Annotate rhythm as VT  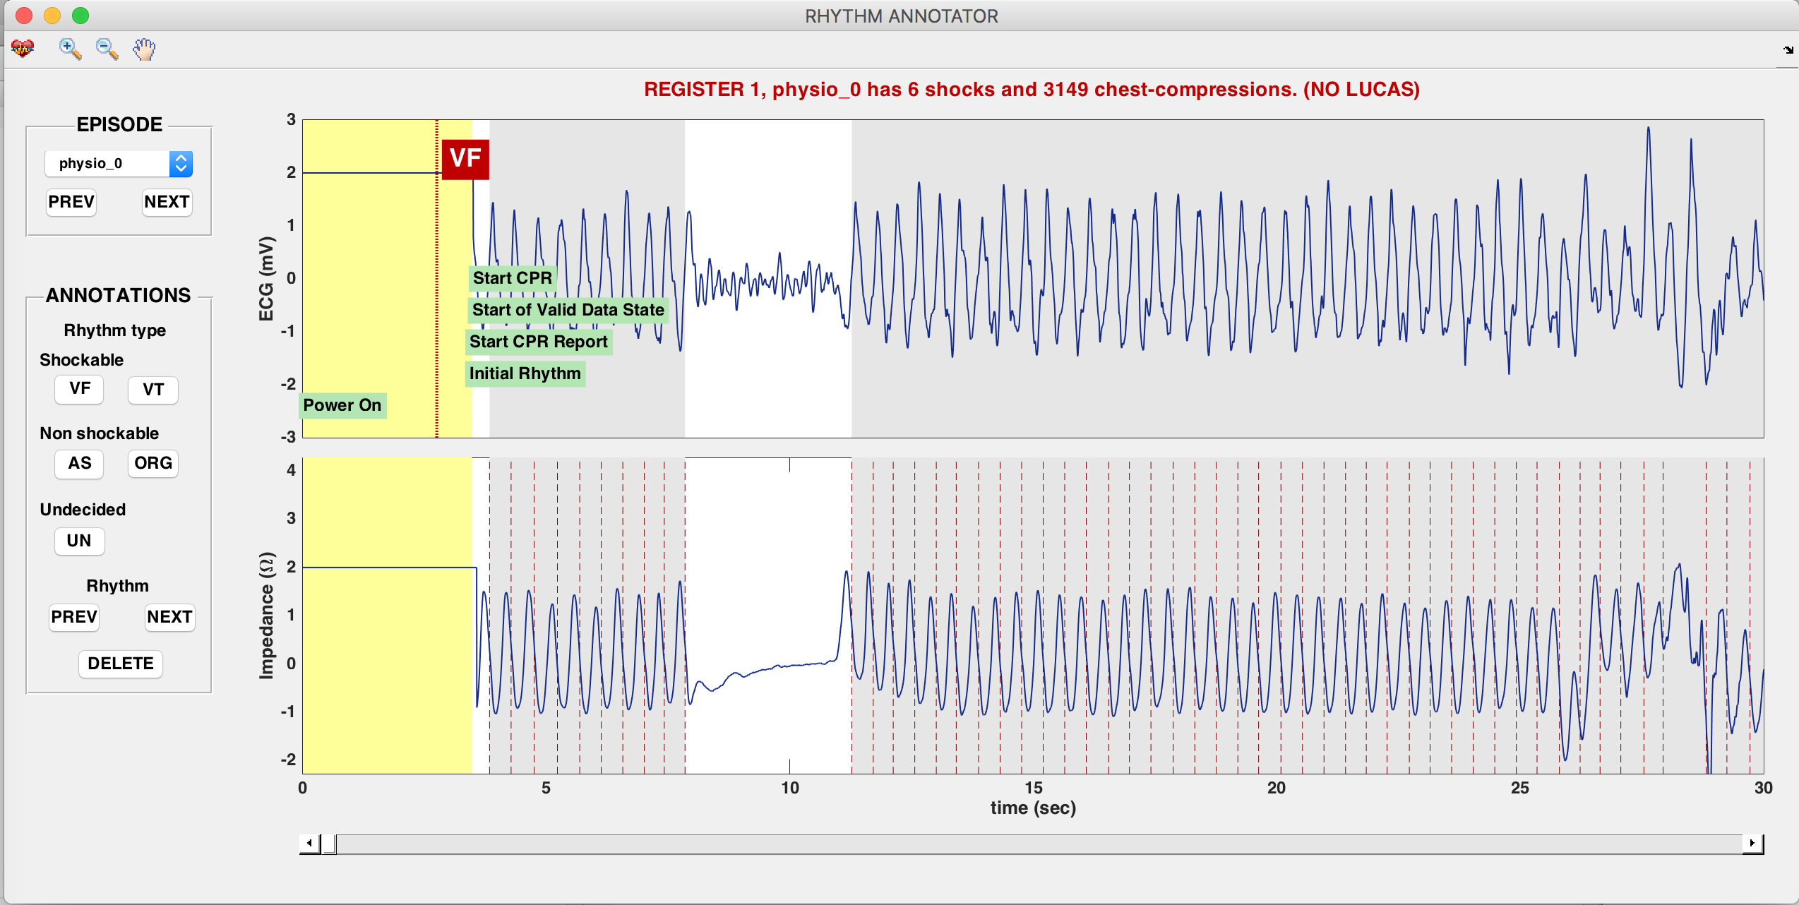pyautogui.click(x=153, y=390)
